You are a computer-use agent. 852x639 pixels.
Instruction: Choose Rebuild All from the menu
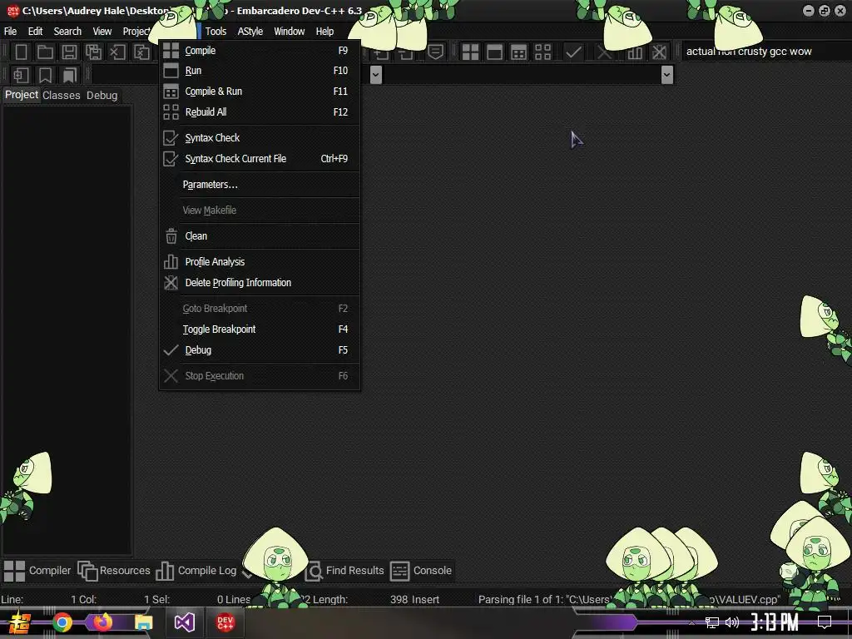click(260, 112)
